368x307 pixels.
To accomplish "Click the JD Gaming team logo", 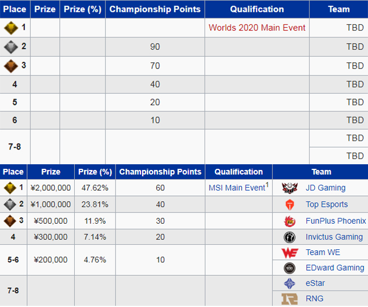I will [x=290, y=188].
